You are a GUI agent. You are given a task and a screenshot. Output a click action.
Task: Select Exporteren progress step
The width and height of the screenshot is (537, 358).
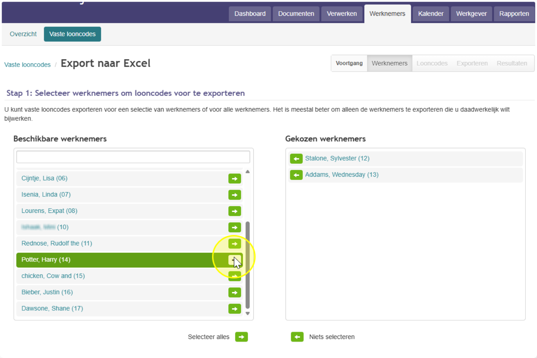point(472,63)
